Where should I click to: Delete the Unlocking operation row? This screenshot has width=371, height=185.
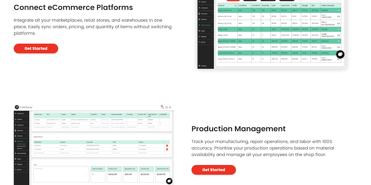point(167,146)
